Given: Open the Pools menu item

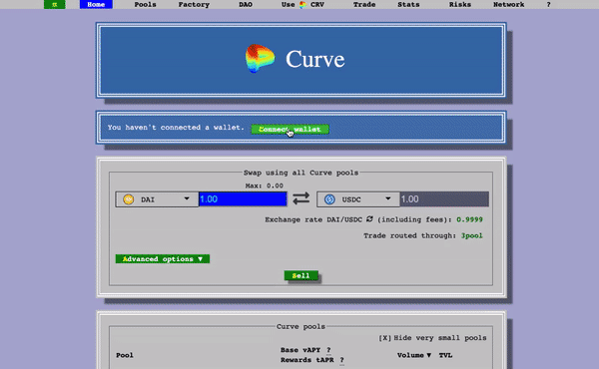Looking at the screenshot, I should click(145, 4).
